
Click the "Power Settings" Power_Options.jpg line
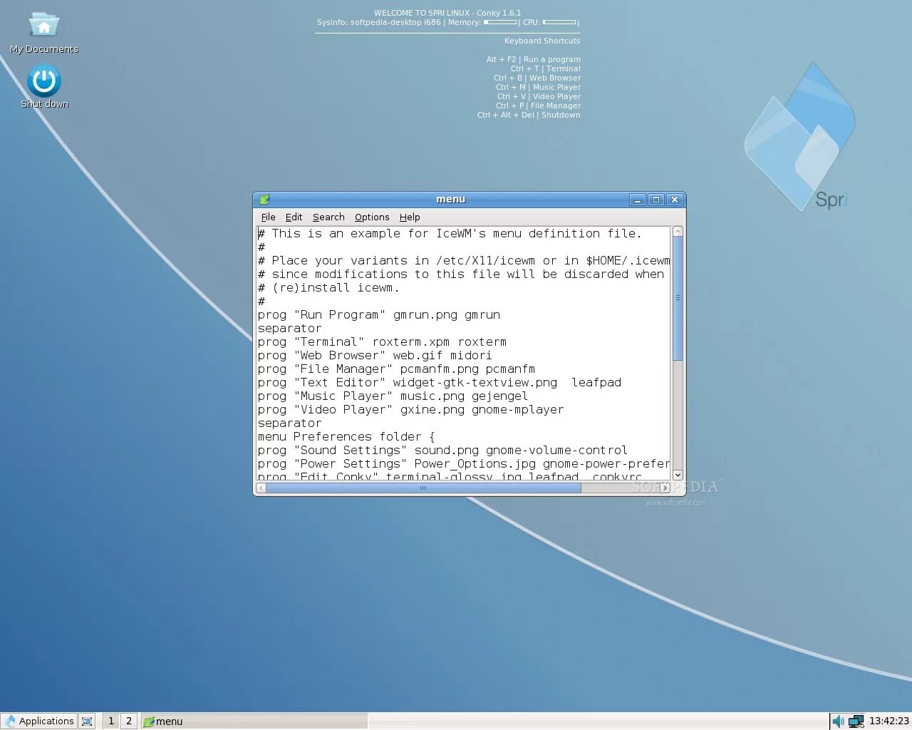tap(464, 464)
